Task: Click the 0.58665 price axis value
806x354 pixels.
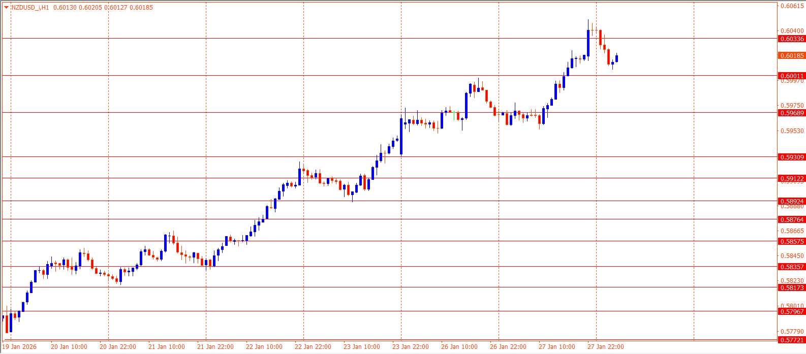Action: pyautogui.click(x=792, y=231)
